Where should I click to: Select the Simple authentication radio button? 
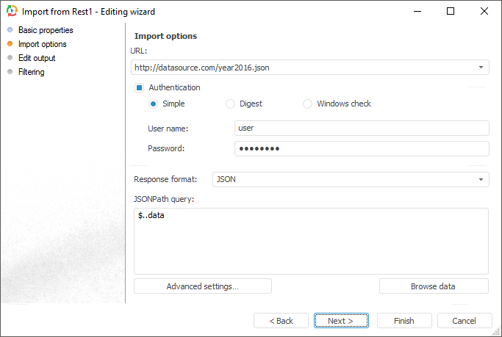pos(153,104)
